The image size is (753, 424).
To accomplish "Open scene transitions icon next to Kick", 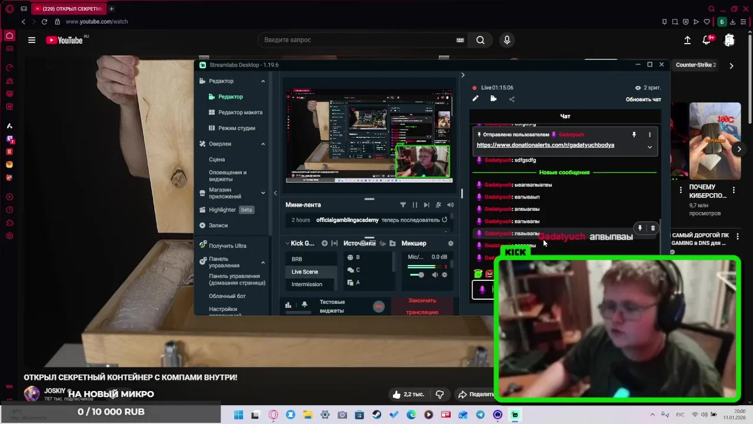I will click(334, 243).
